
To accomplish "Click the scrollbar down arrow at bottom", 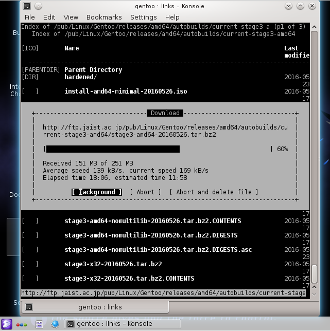I will pos(314,295).
